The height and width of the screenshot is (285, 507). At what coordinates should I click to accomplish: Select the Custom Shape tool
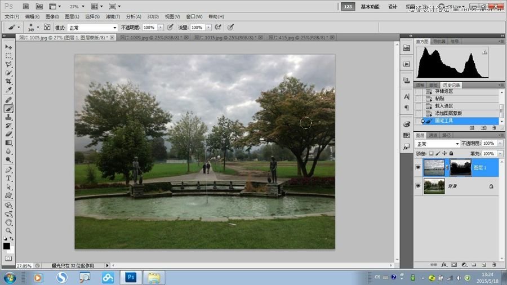(x=8, y=195)
